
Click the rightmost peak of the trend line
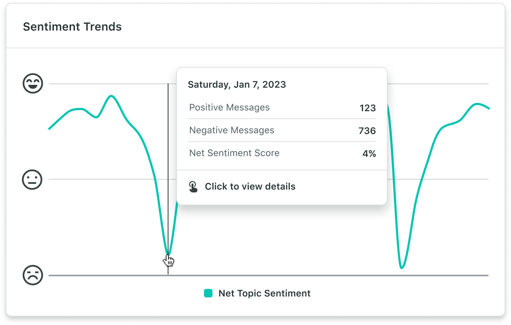tap(476, 104)
